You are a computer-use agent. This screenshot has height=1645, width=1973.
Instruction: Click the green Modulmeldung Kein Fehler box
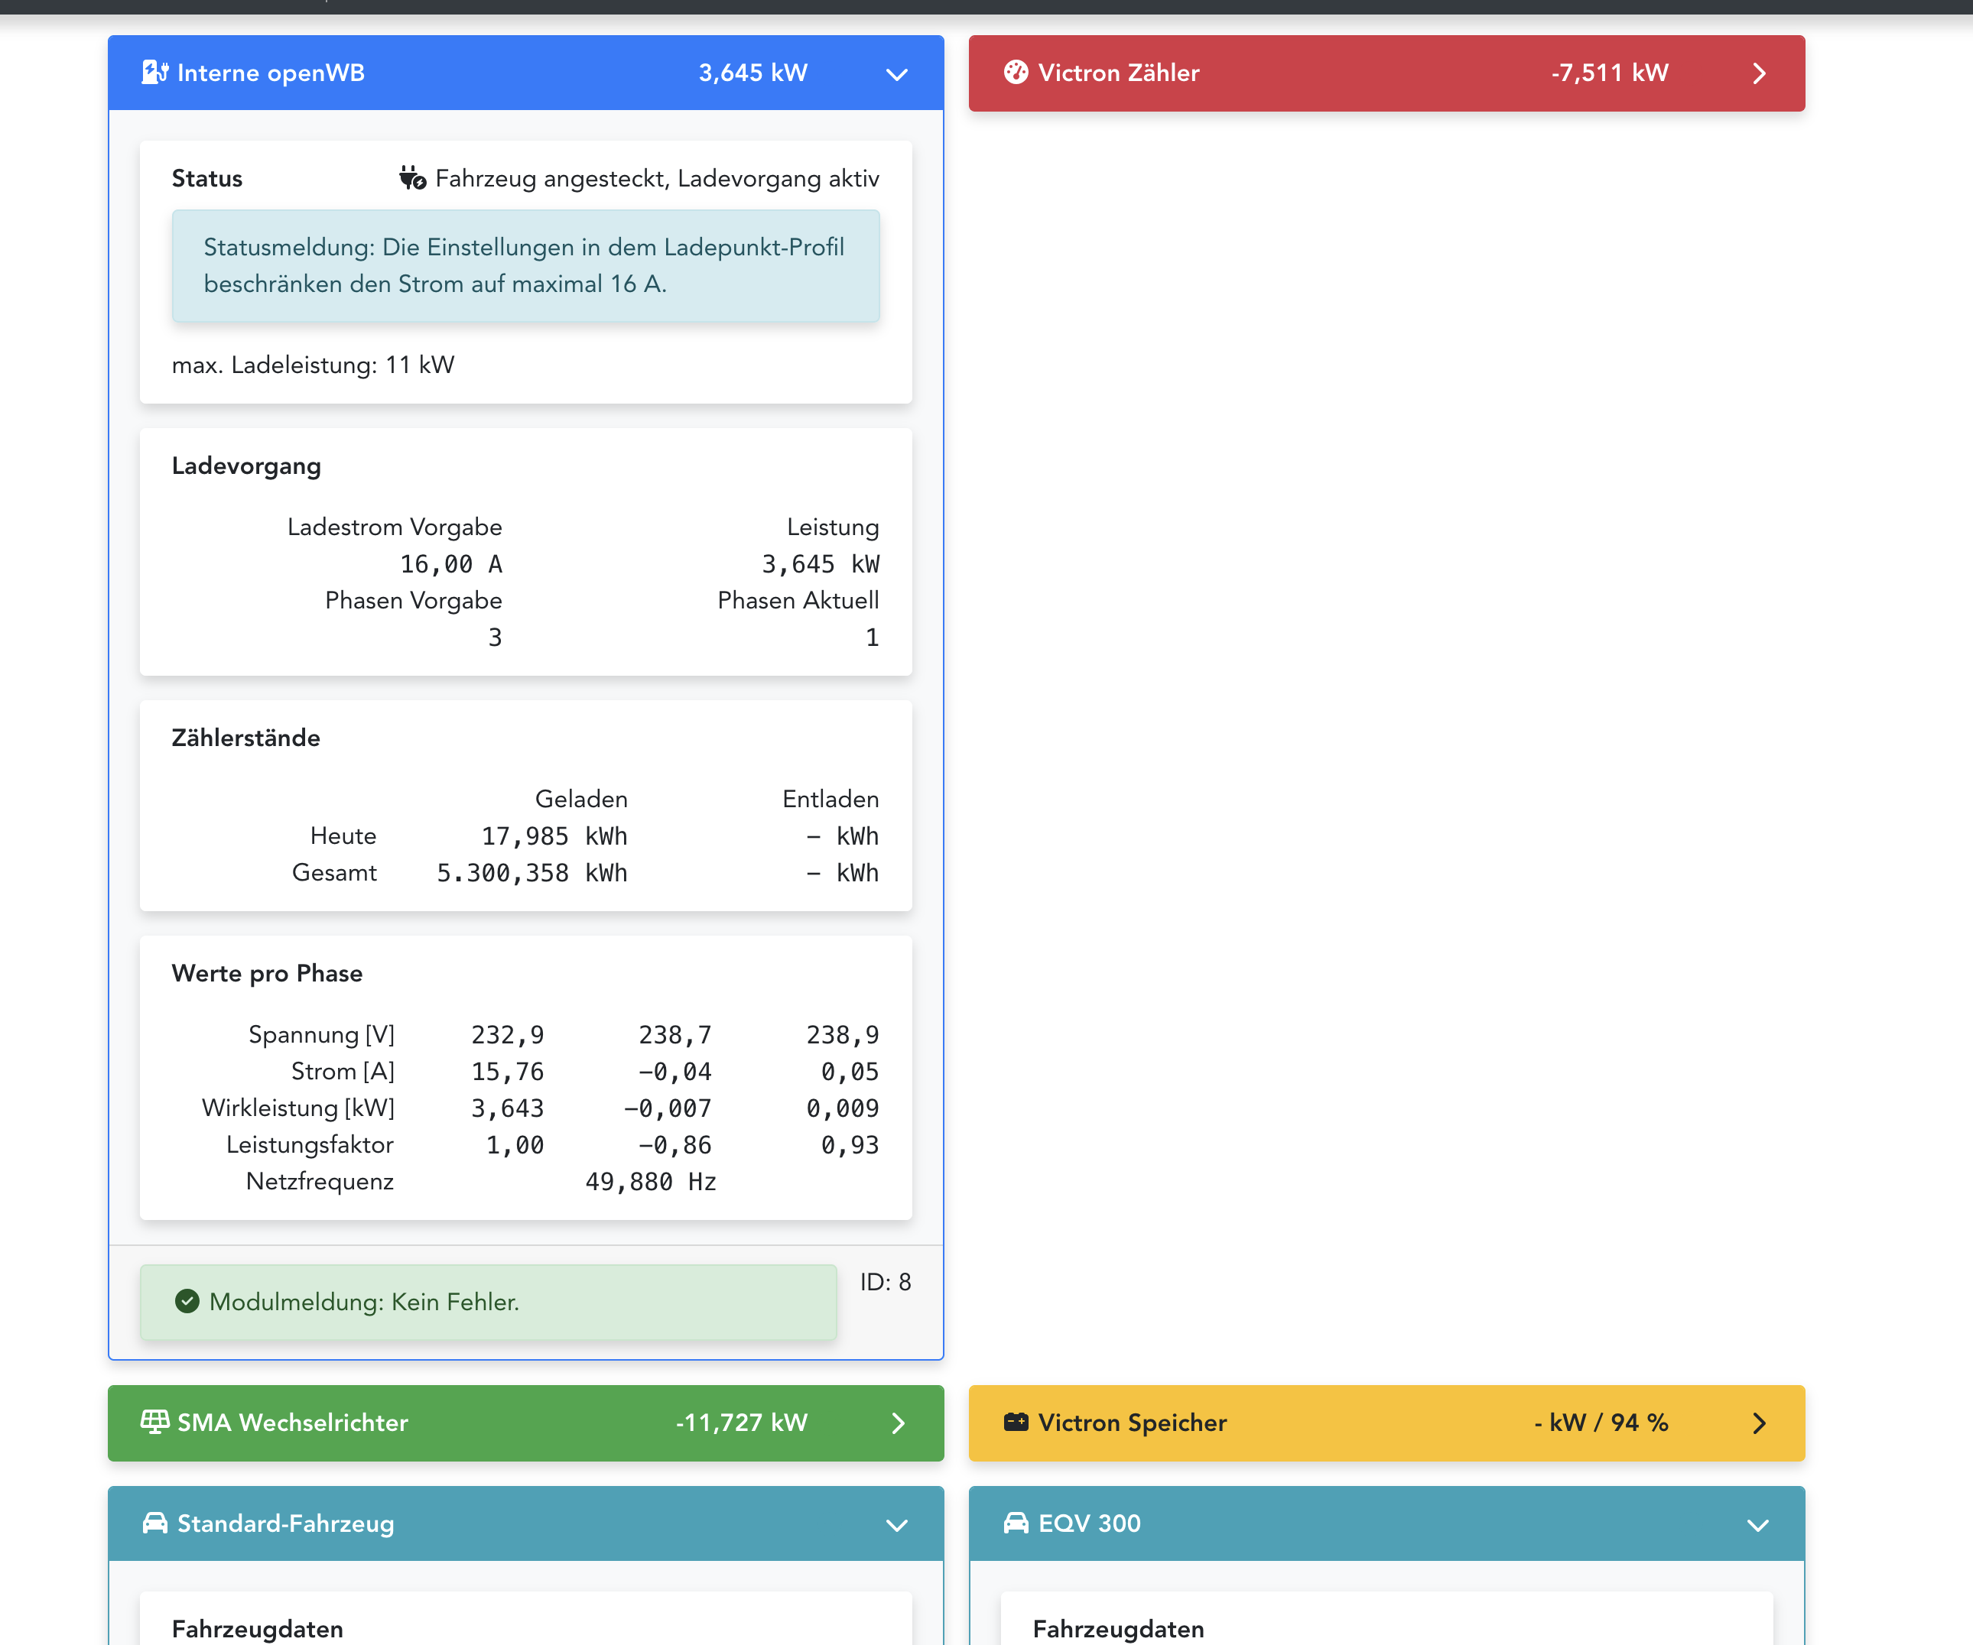488,1301
